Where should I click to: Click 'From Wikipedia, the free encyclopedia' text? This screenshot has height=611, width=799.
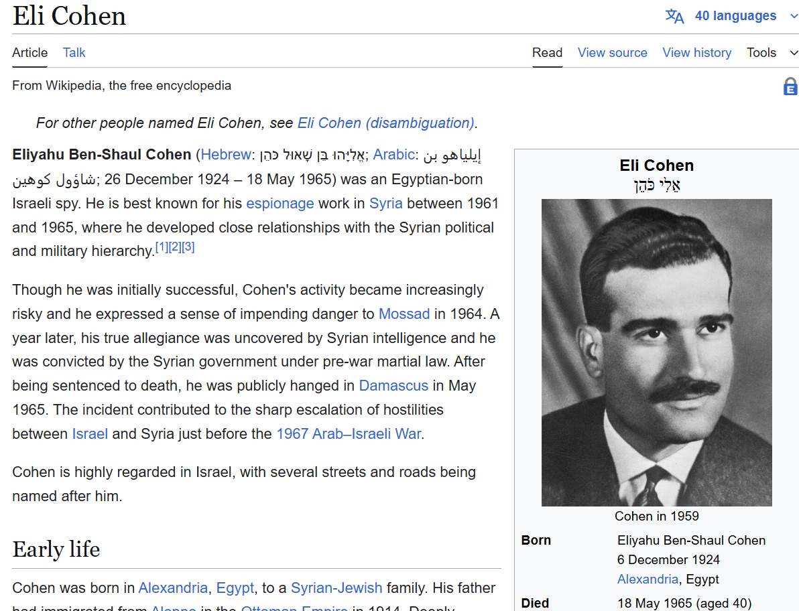tap(122, 86)
